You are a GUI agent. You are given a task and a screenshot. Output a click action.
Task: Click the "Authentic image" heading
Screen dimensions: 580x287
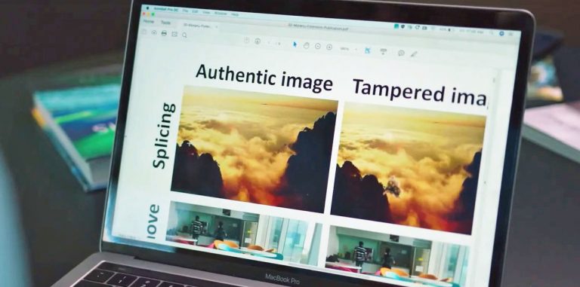[x=264, y=78]
